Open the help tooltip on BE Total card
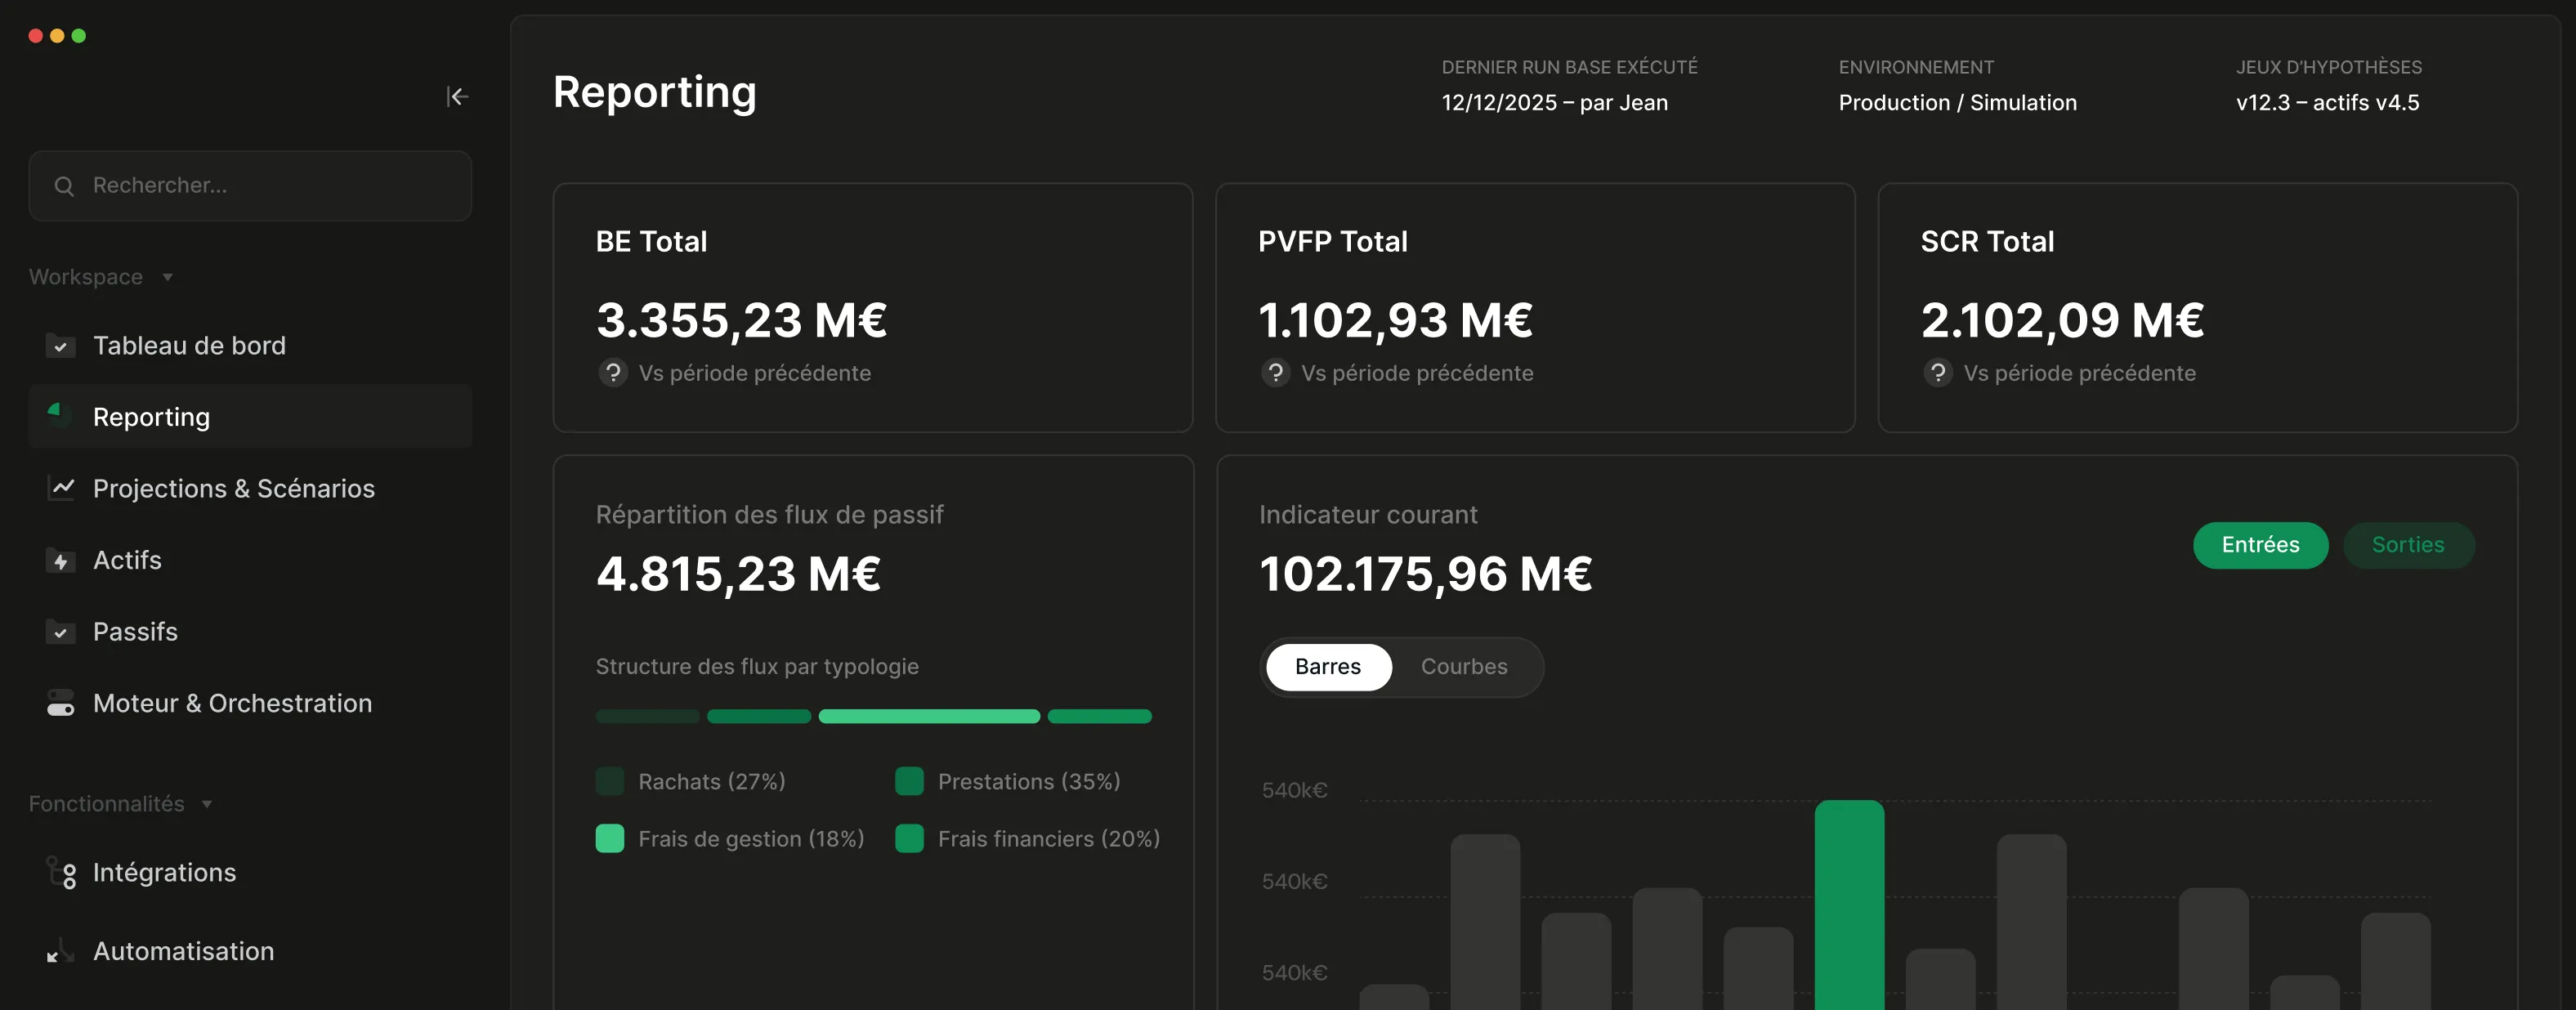Image resolution: width=2576 pixels, height=1010 pixels. pos(612,373)
